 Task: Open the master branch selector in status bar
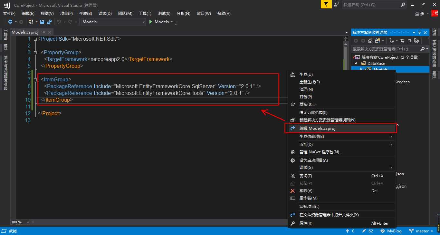click(x=422, y=231)
